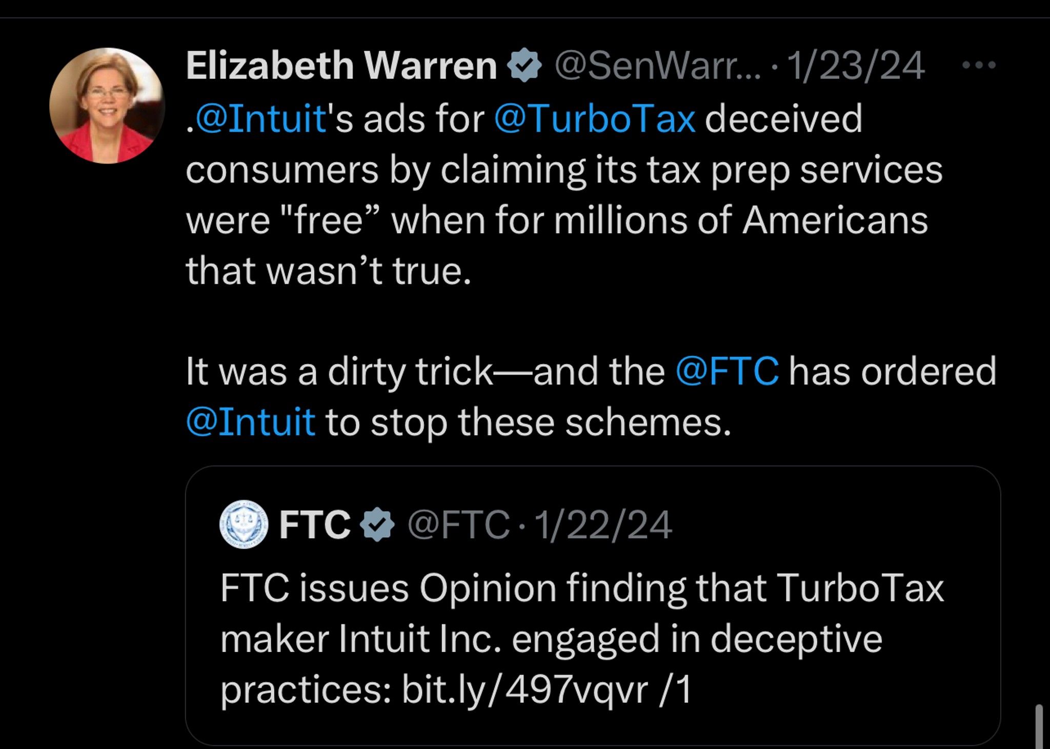Open the three-dot more options menu
This screenshot has height=749, width=1050.
pyautogui.click(x=979, y=65)
